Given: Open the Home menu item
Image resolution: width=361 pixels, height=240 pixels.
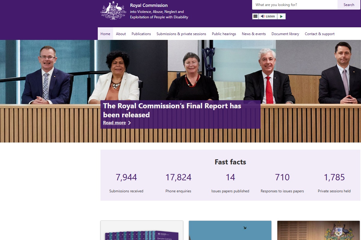Looking at the screenshot, I should tap(105, 34).
